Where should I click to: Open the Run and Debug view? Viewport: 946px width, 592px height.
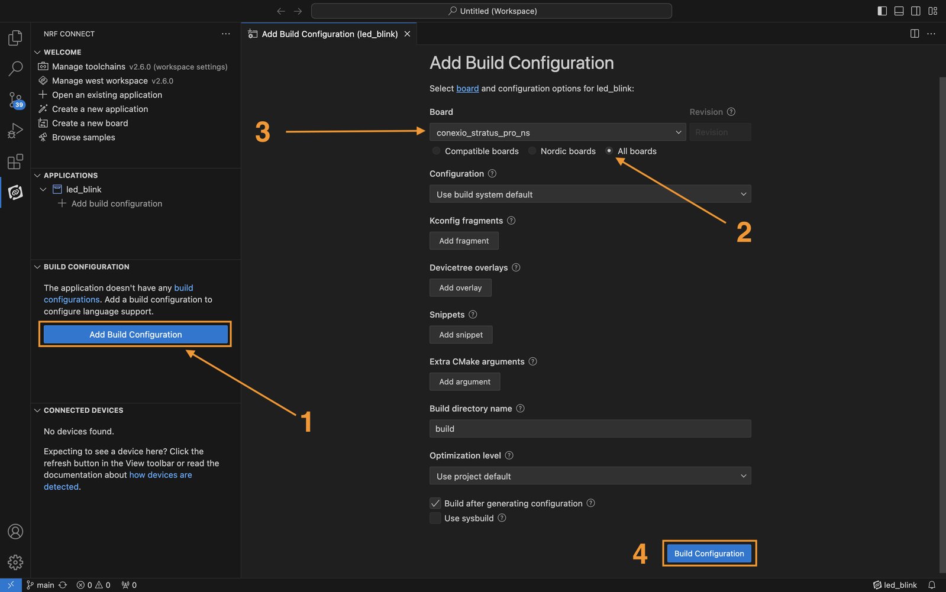[x=15, y=131]
